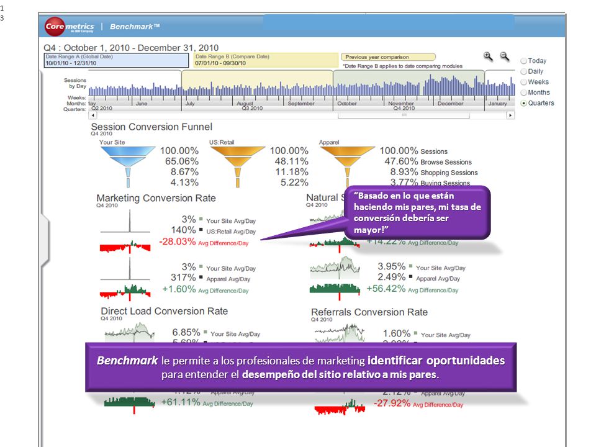Click the zoom in magnifier icon
Screen dimensions: 596x447
pyautogui.click(x=488, y=56)
